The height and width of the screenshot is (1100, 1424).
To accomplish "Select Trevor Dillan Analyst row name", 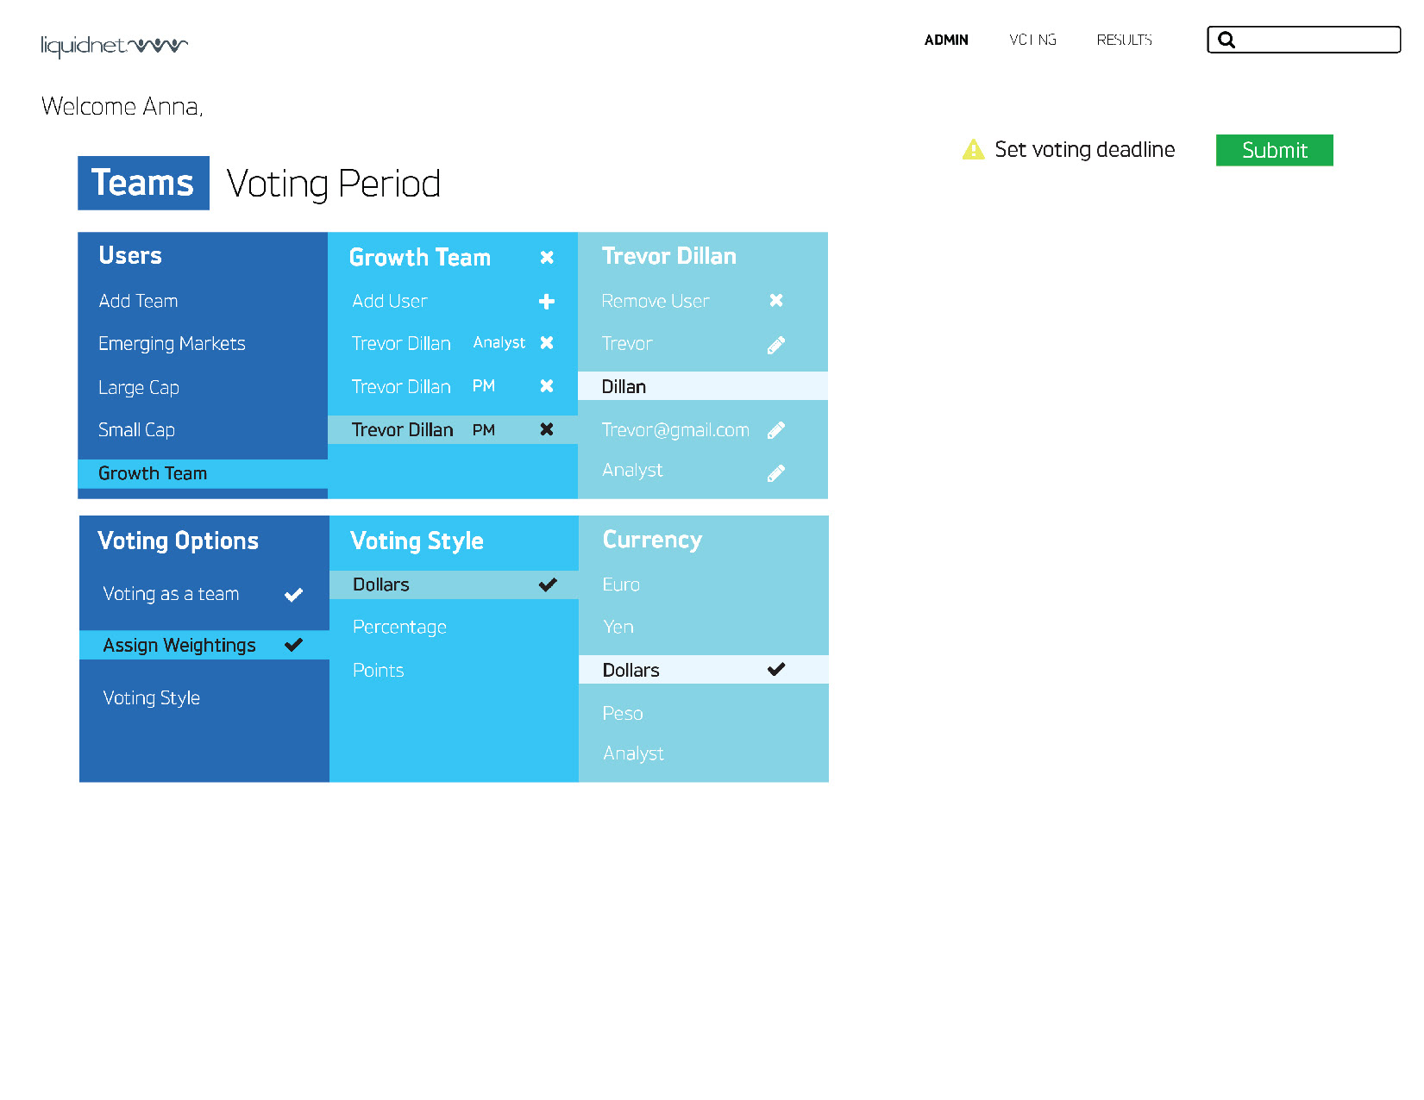I will (x=401, y=343).
